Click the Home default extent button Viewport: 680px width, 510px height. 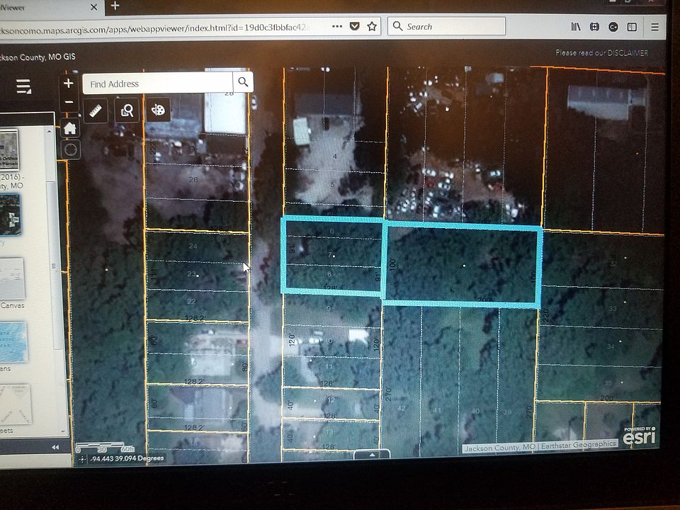point(69,128)
